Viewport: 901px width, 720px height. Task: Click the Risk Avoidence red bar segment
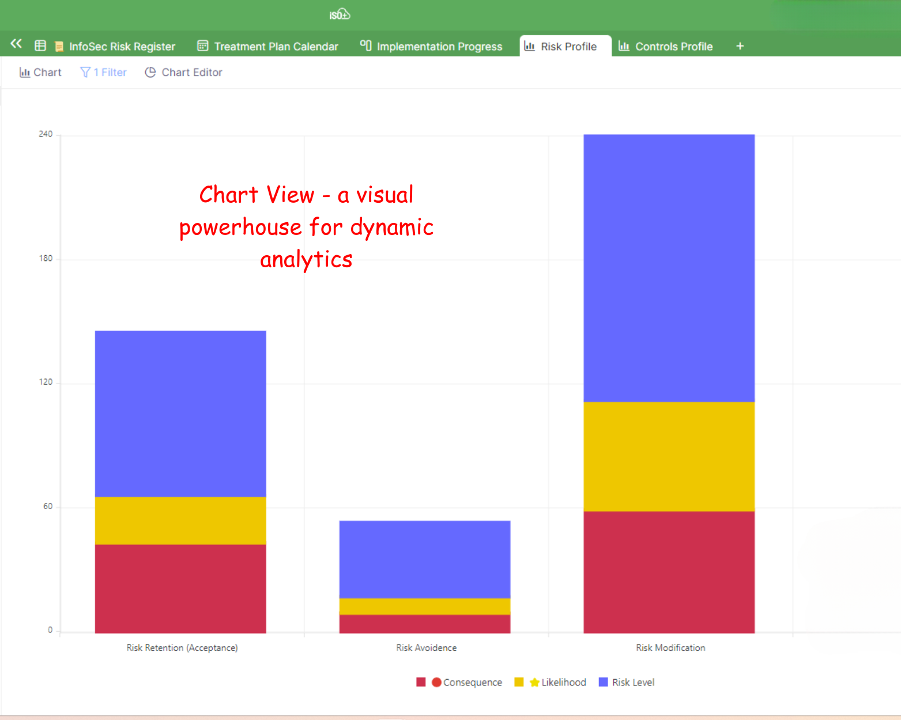(425, 624)
